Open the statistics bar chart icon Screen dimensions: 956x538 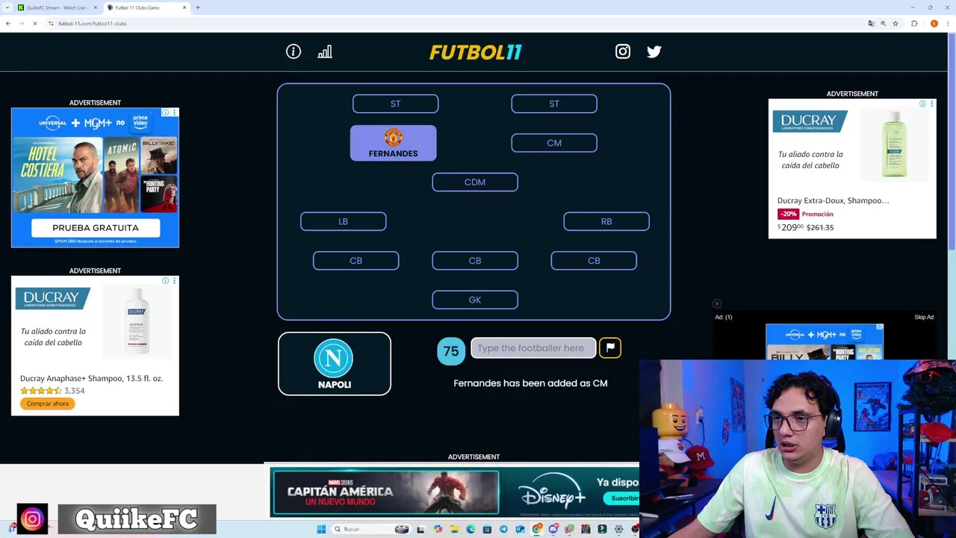[x=325, y=52]
